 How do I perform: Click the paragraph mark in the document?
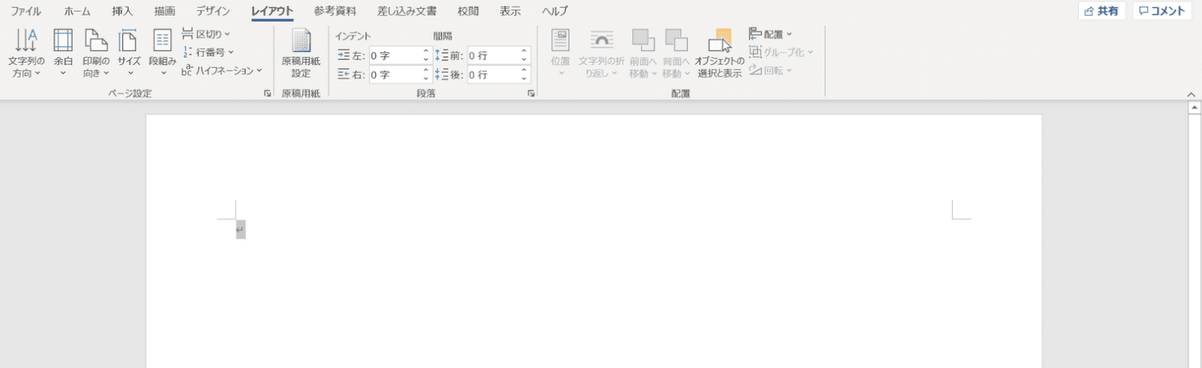click(x=240, y=230)
